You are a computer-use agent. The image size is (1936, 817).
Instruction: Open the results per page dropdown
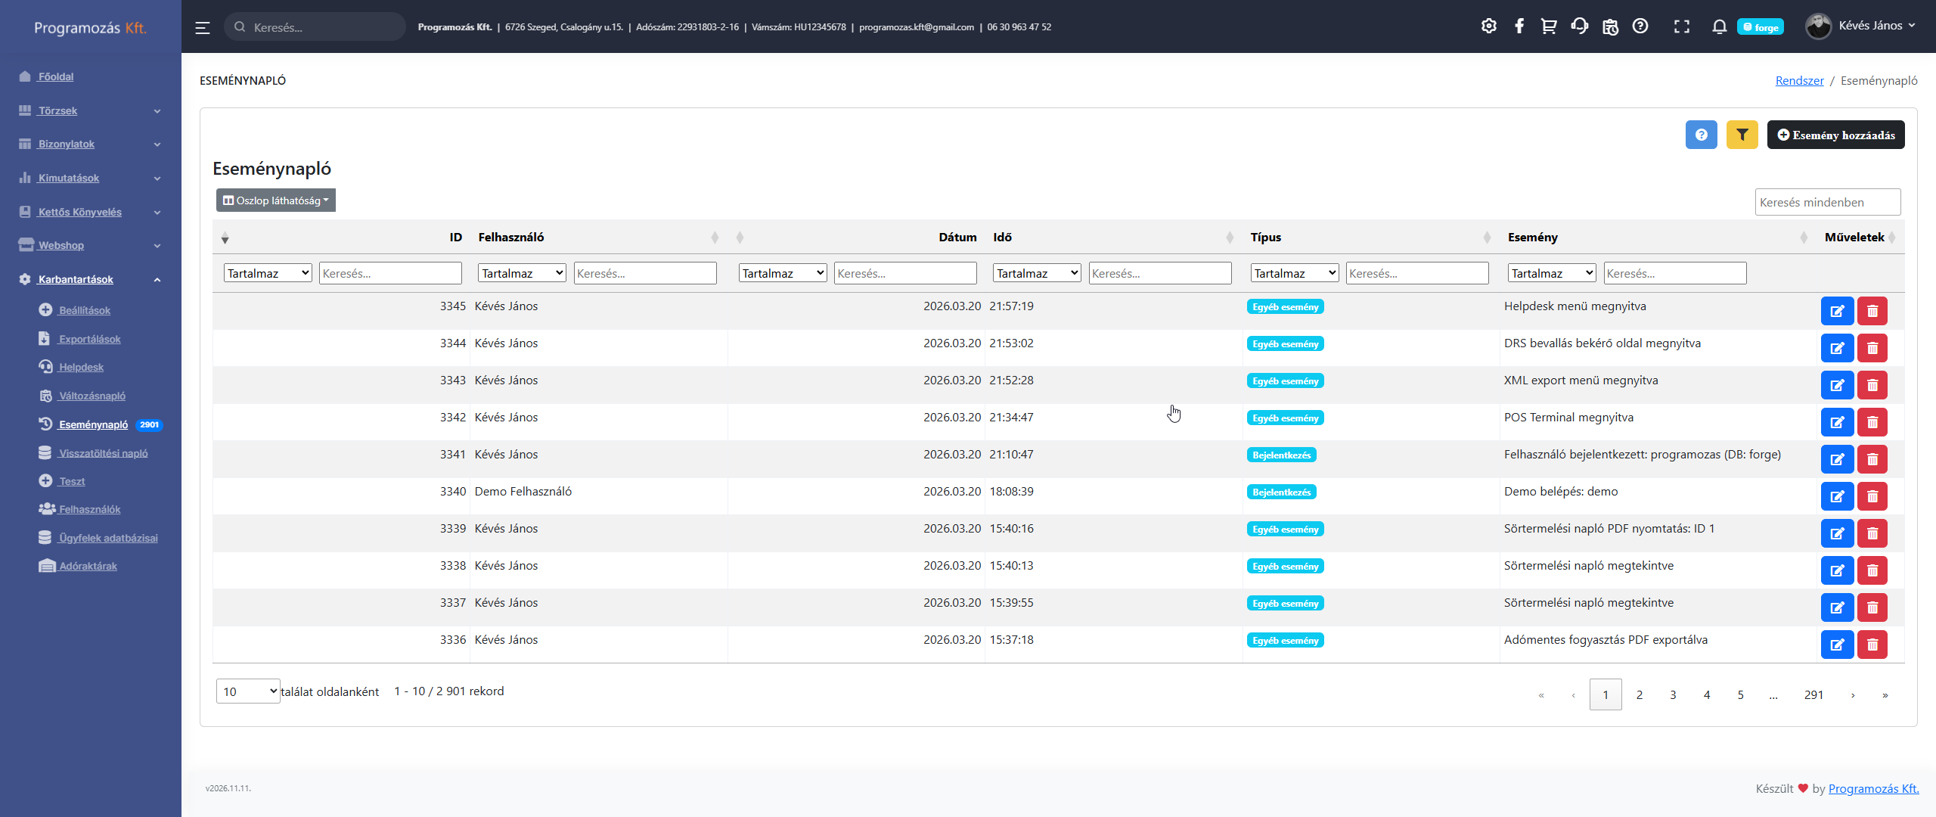248,691
